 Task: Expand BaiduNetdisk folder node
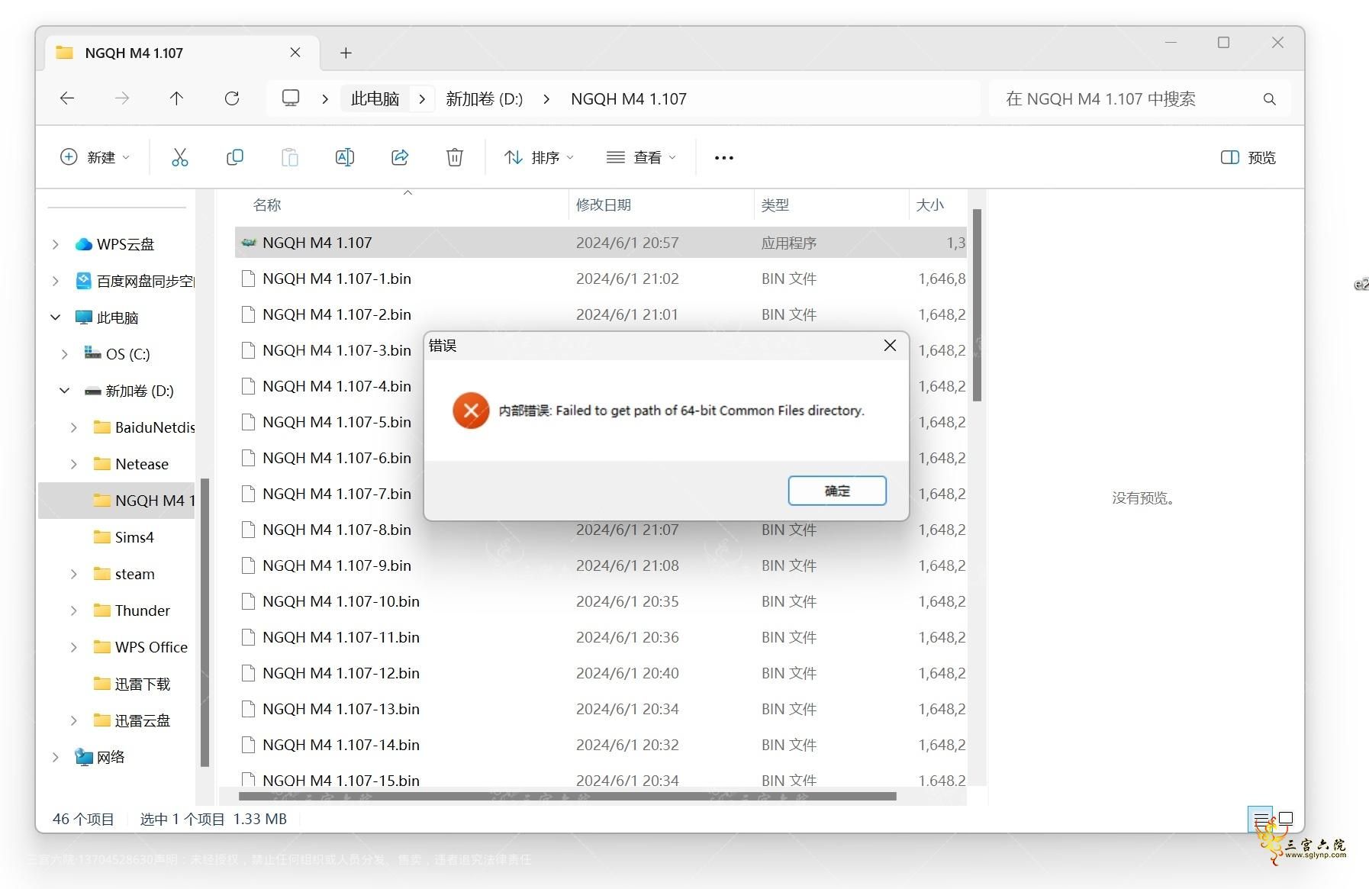74,427
